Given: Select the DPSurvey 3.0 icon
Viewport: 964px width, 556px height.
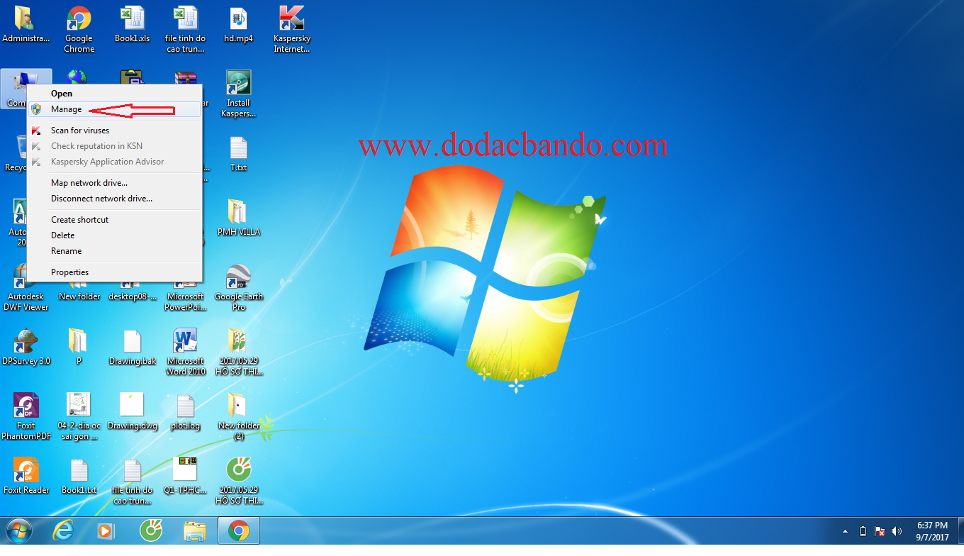Looking at the screenshot, I should click(x=26, y=347).
